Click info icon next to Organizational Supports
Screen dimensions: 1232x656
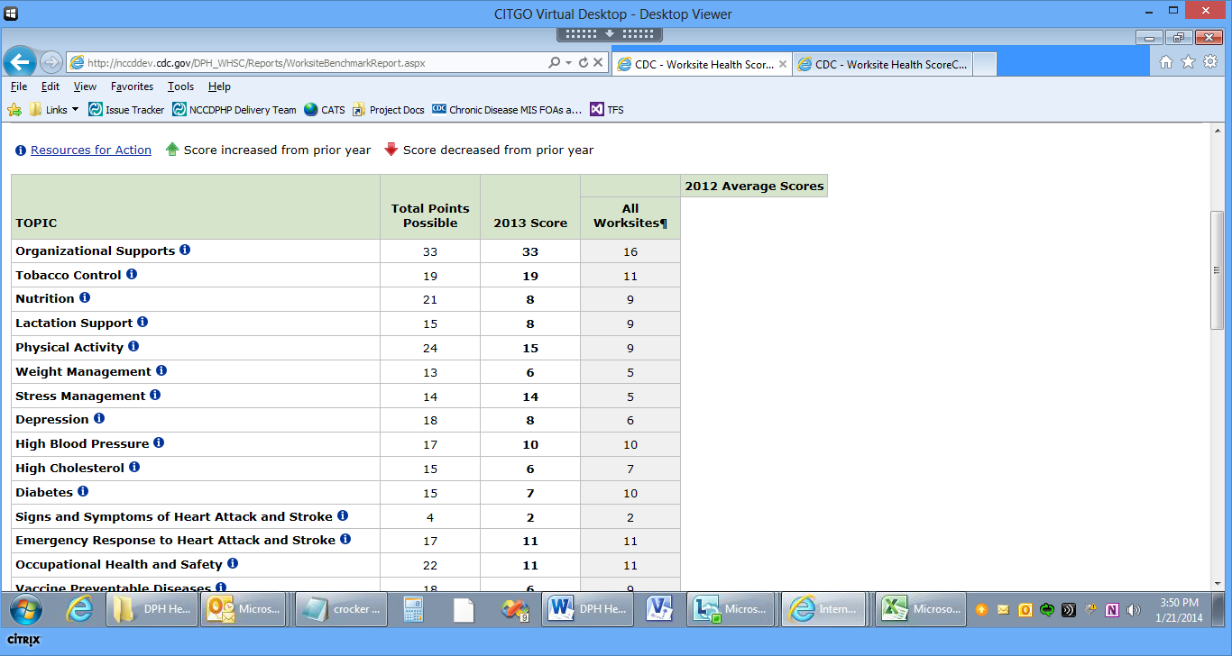click(x=185, y=251)
